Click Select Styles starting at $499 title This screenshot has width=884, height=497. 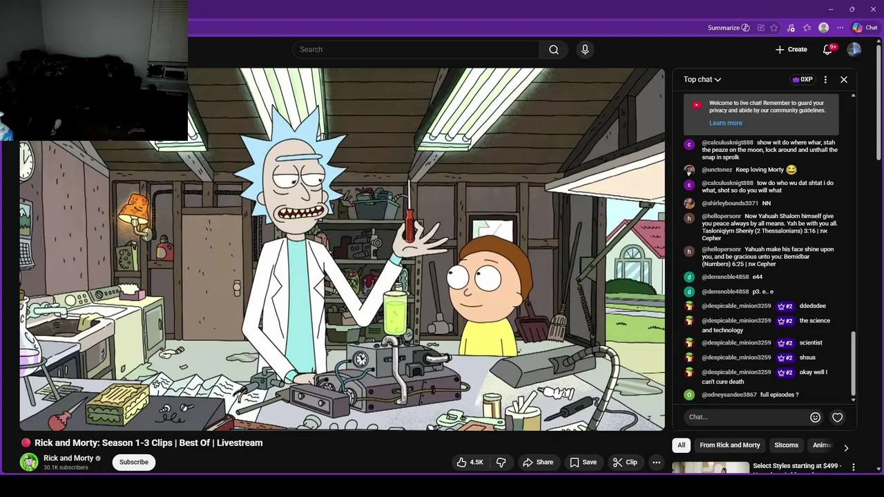(x=797, y=466)
